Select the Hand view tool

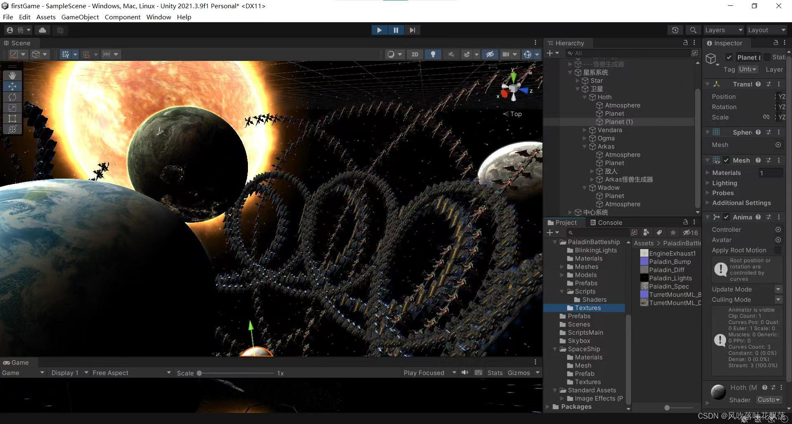tap(12, 75)
